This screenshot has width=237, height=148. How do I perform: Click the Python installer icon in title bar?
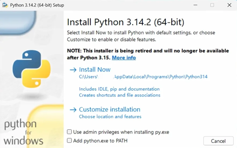[5, 5]
